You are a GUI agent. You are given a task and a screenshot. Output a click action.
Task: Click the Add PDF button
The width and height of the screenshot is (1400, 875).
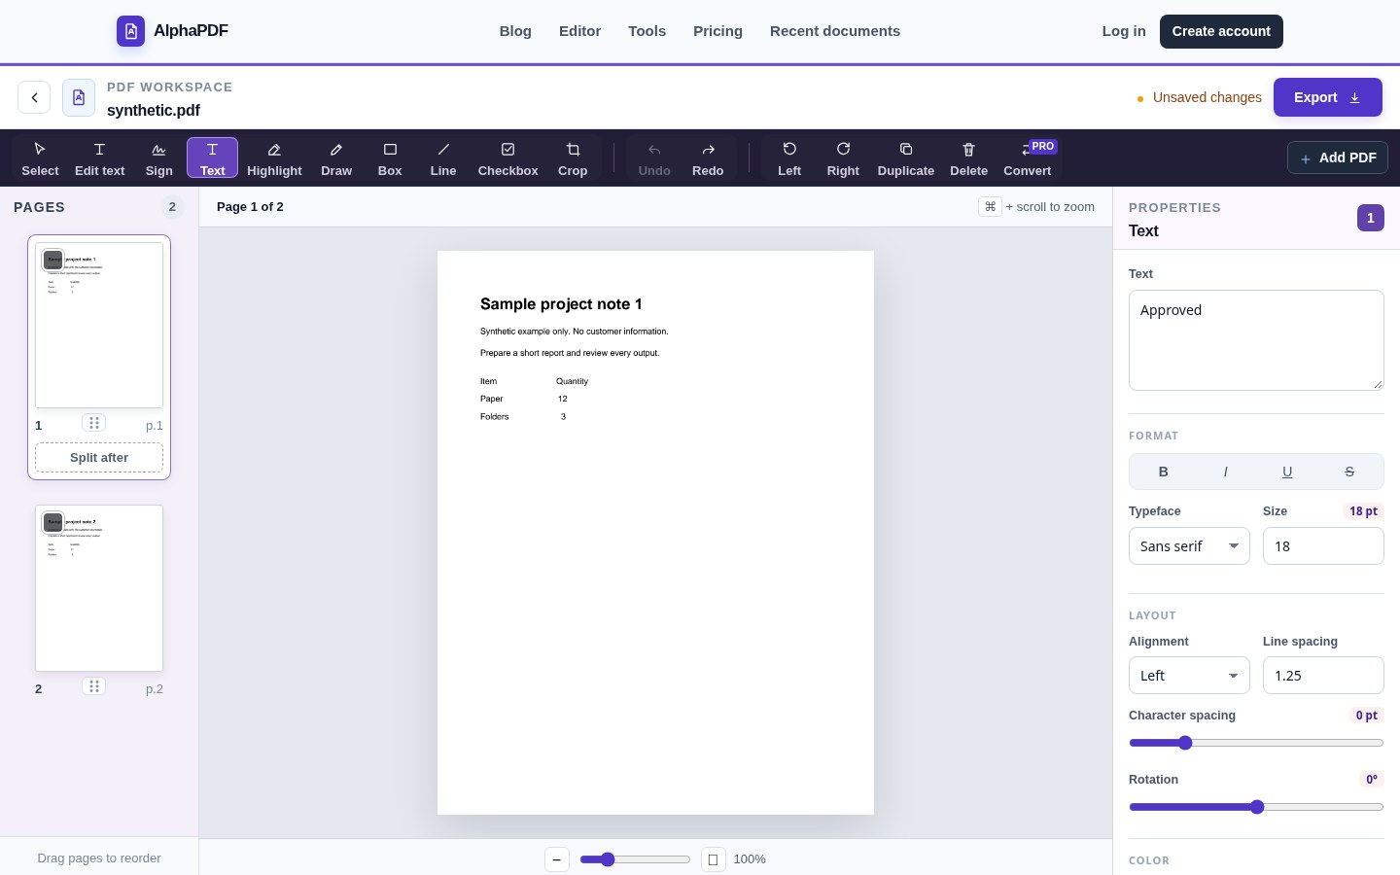coord(1338,157)
